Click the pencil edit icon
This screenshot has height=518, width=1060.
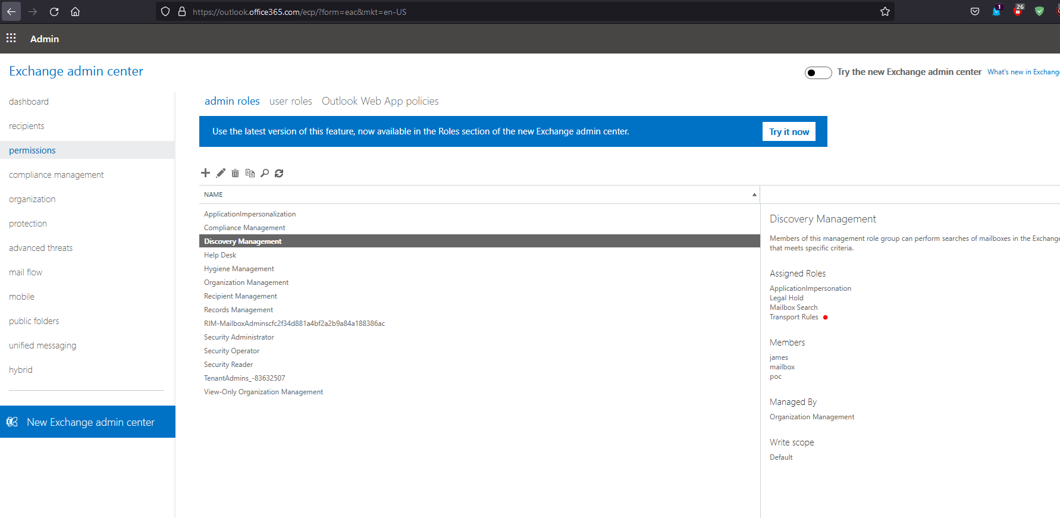(221, 173)
